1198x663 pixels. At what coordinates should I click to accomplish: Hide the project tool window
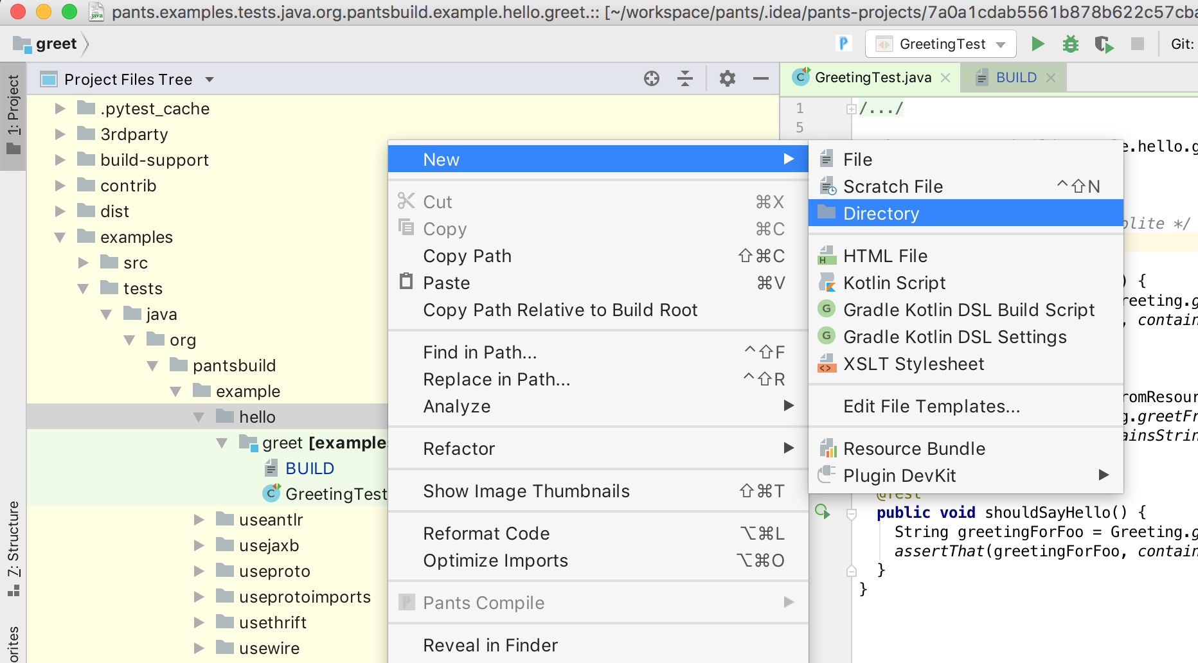tap(760, 78)
